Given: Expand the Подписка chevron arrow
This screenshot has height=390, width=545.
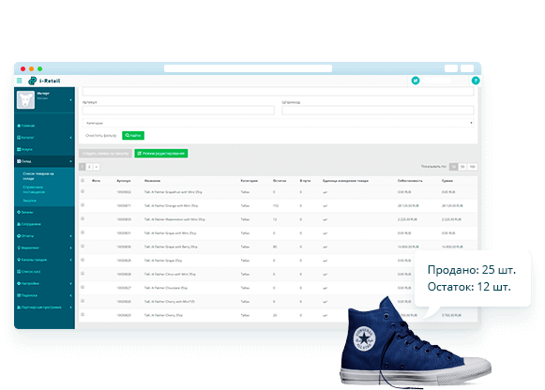Looking at the screenshot, I should (x=70, y=295).
